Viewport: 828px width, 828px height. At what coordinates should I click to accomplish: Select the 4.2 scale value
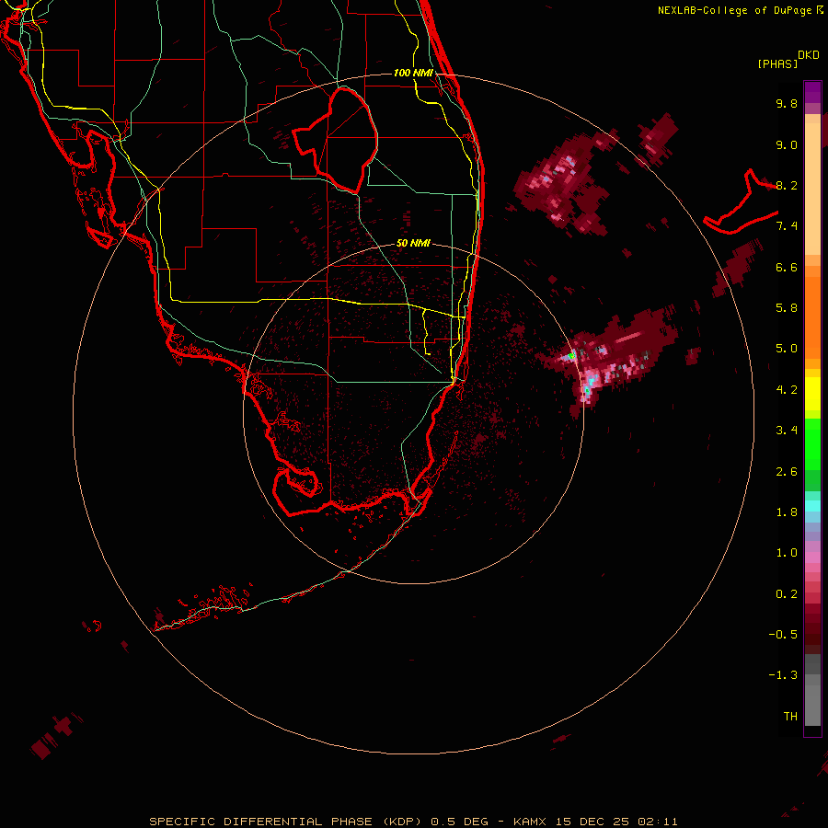(787, 390)
